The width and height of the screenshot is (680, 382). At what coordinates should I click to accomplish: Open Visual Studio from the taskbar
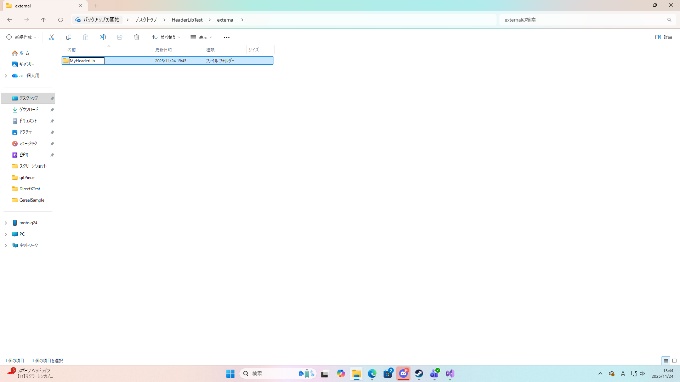tap(450, 374)
